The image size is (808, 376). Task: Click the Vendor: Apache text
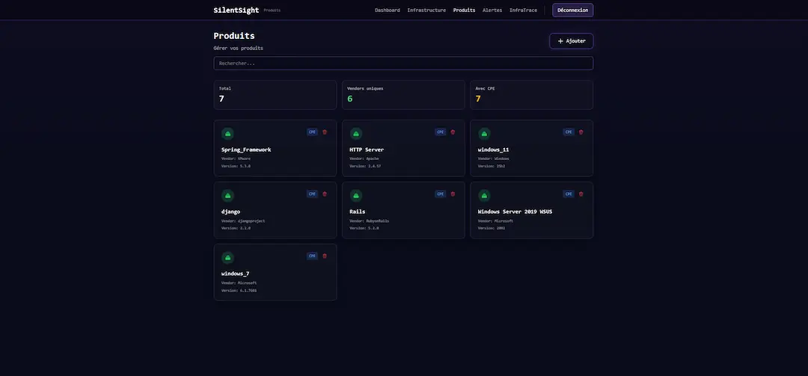point(364,158)
